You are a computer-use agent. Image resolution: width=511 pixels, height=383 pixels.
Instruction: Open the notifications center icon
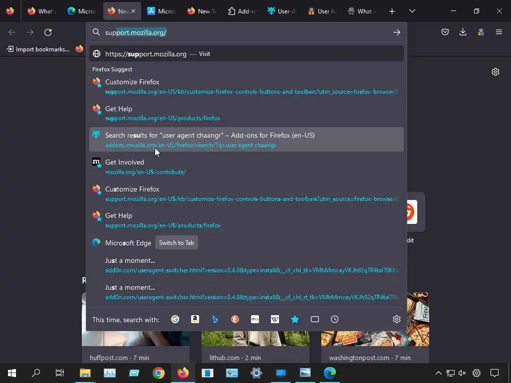pos(495,373)
